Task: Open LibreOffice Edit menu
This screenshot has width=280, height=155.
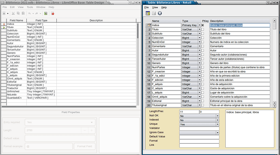Action: pyautogui.click(x=12, y=7)
